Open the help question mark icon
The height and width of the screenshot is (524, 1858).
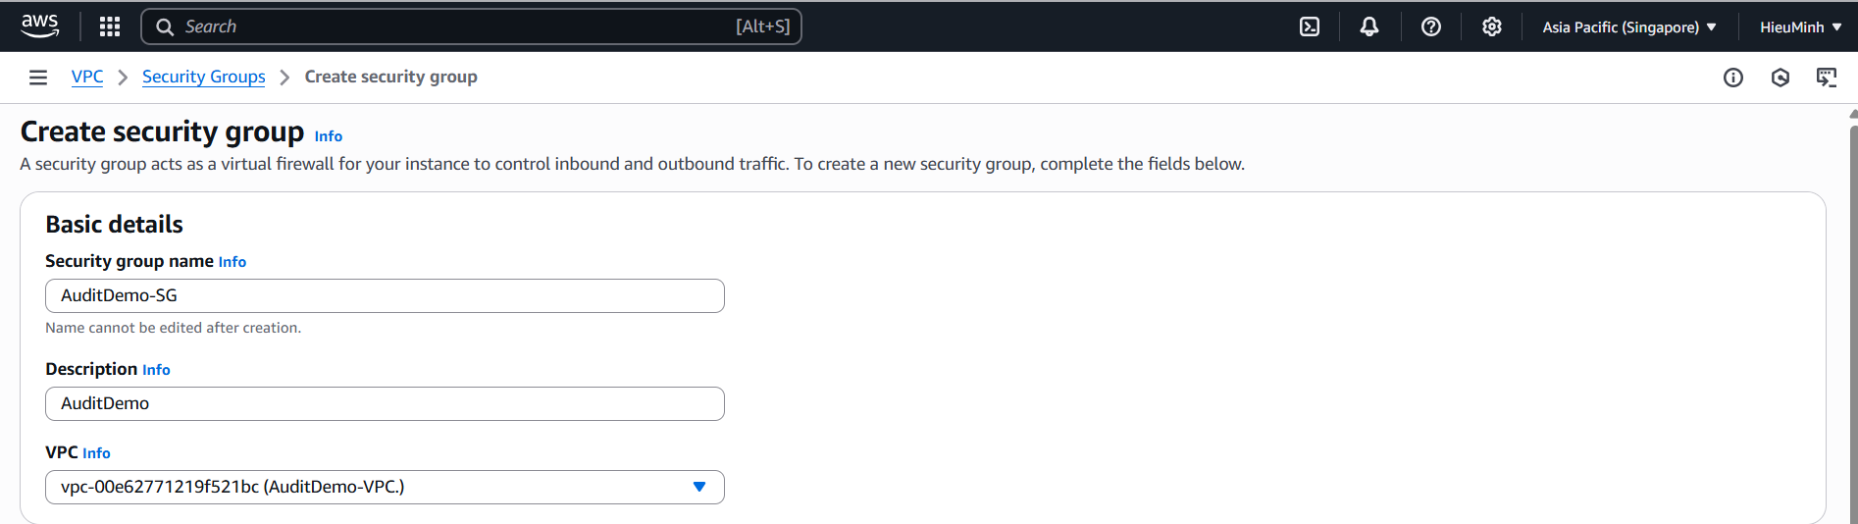pyautogui.click(x=1431, y=26)
